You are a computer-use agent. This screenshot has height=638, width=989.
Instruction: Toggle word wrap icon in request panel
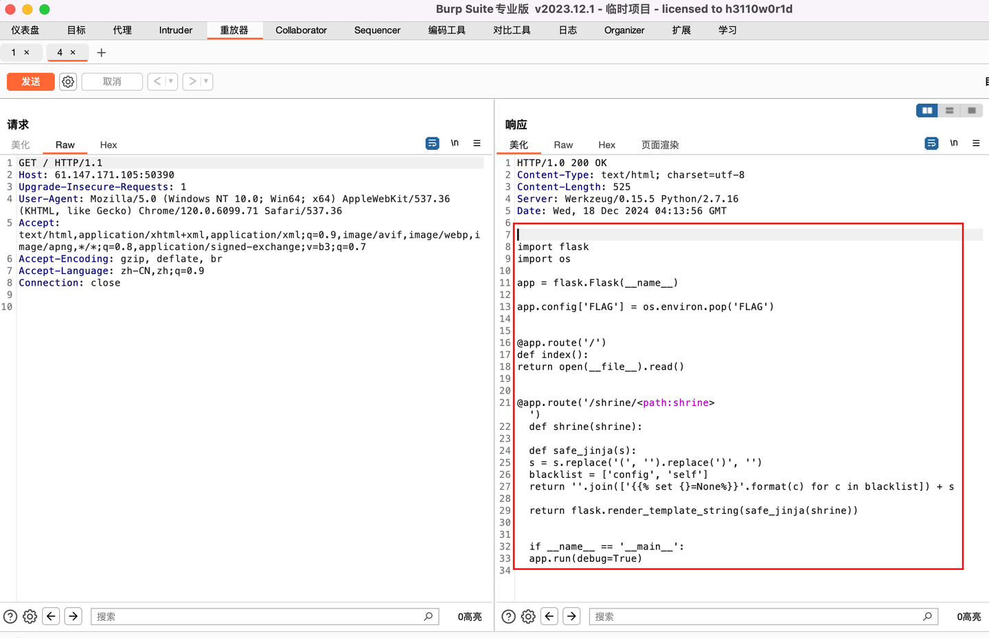[432, 144]
